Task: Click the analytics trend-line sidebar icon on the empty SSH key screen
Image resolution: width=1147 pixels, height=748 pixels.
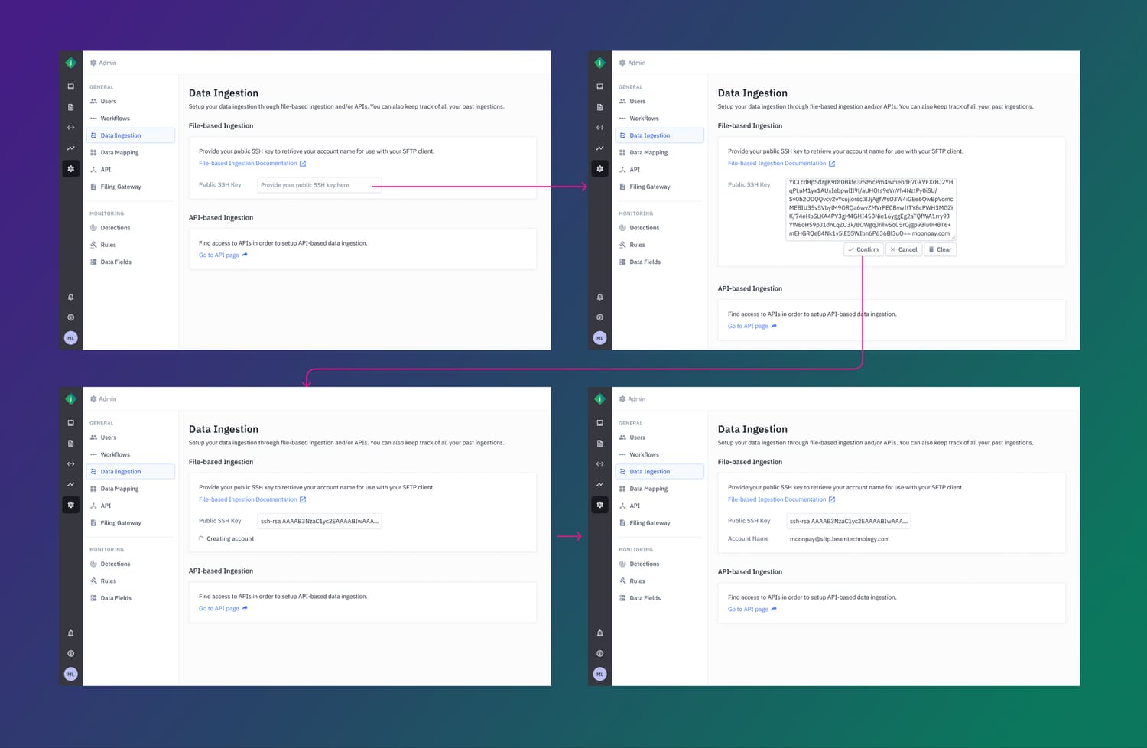Action: 70,148
